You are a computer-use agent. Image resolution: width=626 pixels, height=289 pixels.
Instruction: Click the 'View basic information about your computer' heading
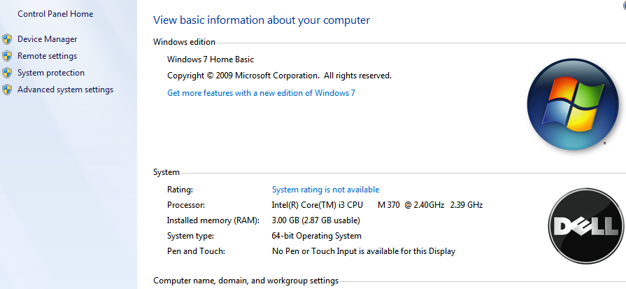pyautogui.click(x=262, y=20)
